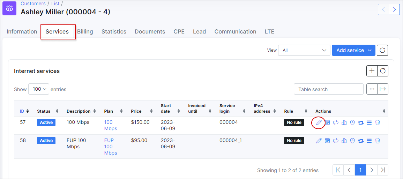Refresh the page using icon beside Add service
The image size is (403, 179).
[x=382, y=50]
